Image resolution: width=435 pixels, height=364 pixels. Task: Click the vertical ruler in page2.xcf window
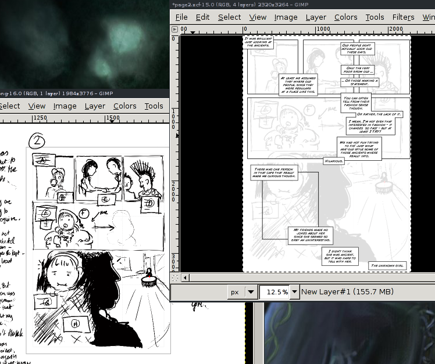click(175, 153)
